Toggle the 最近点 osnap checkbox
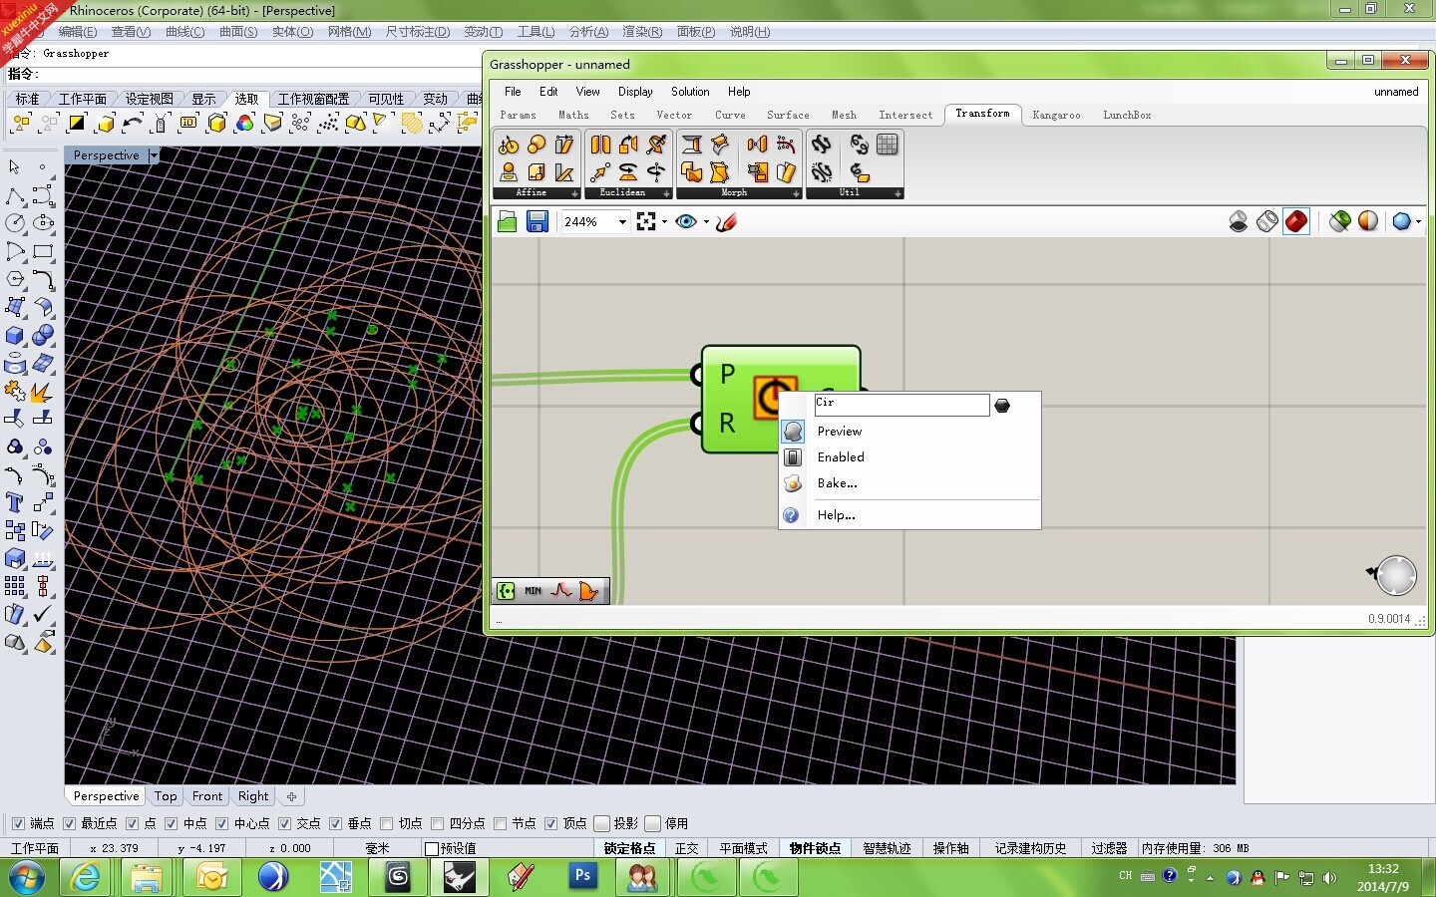Image resolution: width=1436 pixels, height=897 pixels. pyautogui.click(x=69, y=823)
